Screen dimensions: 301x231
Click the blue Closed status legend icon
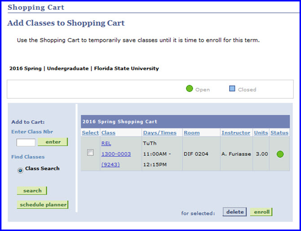coord(232,88)
